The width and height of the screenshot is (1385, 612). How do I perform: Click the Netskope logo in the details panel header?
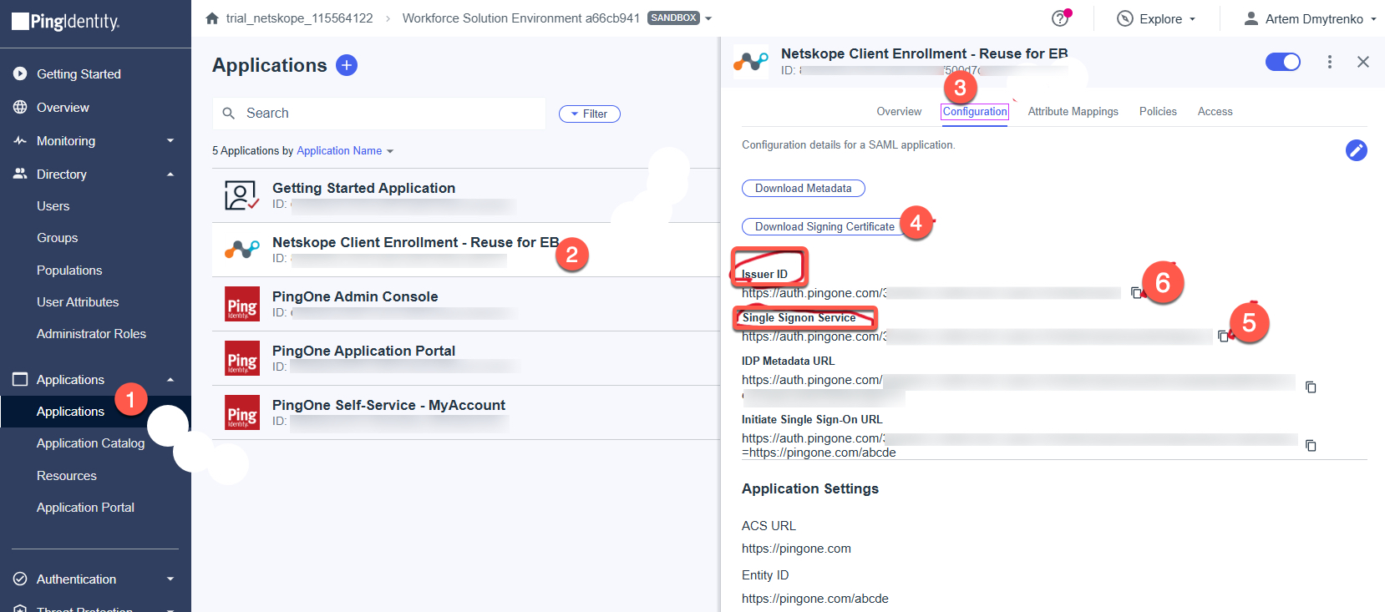tap(751, 62)
